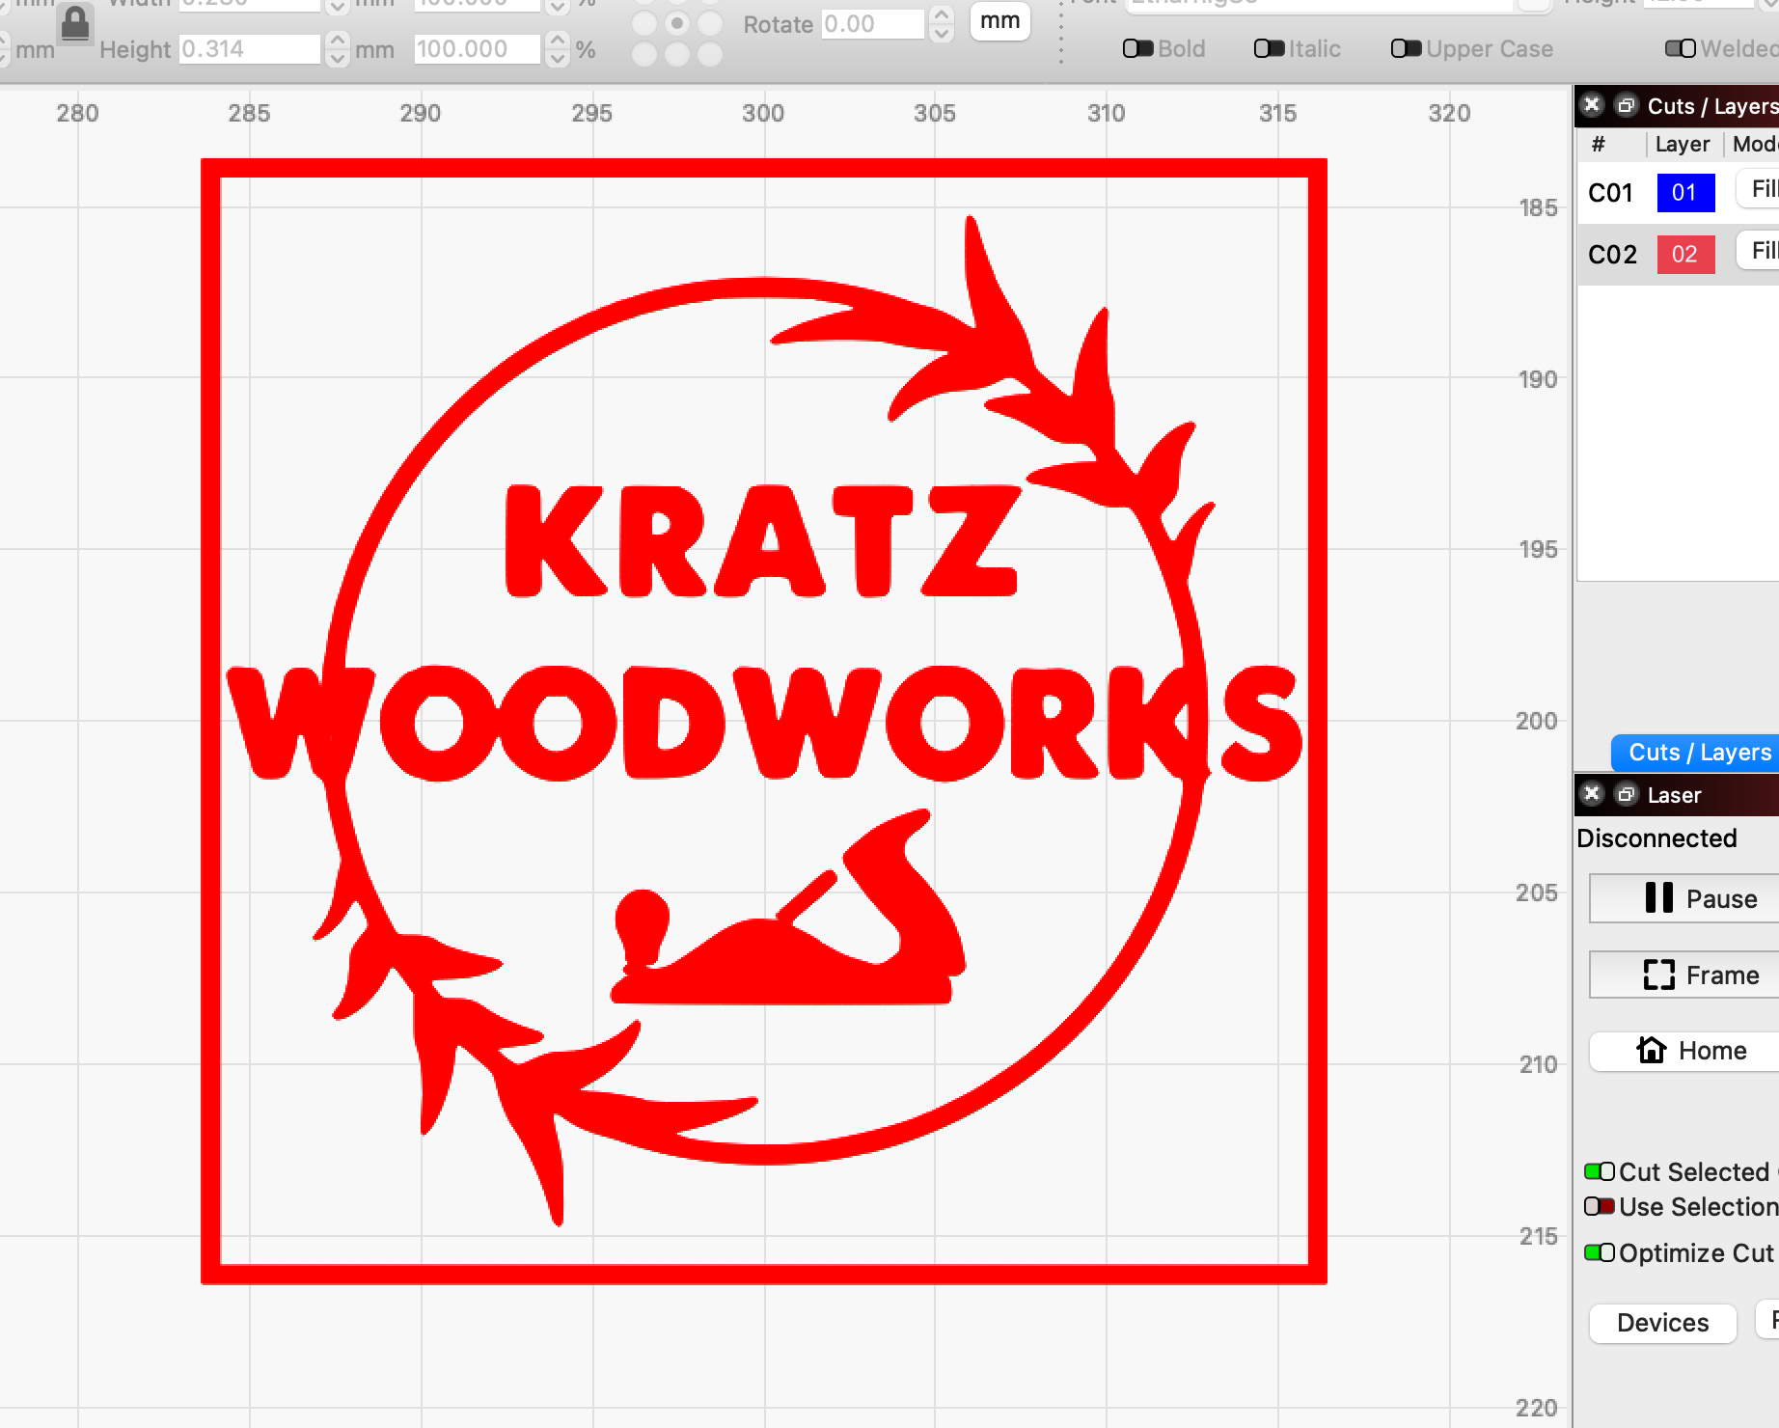This screenshot has width=1779, height=1428.
Task: Select the KRATZ text on canvas
Action: point(762,540)
